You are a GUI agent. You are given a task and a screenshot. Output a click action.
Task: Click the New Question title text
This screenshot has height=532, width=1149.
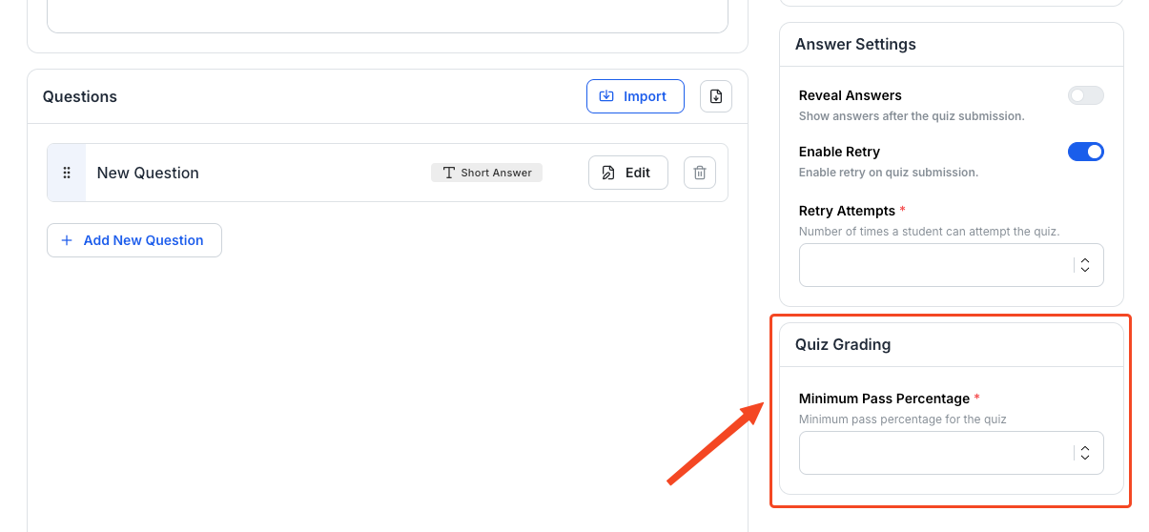click(x=148, y=173)
